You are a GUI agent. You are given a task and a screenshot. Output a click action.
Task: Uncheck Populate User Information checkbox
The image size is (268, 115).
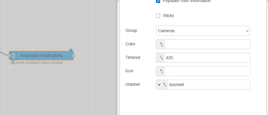tap(158, 1)
